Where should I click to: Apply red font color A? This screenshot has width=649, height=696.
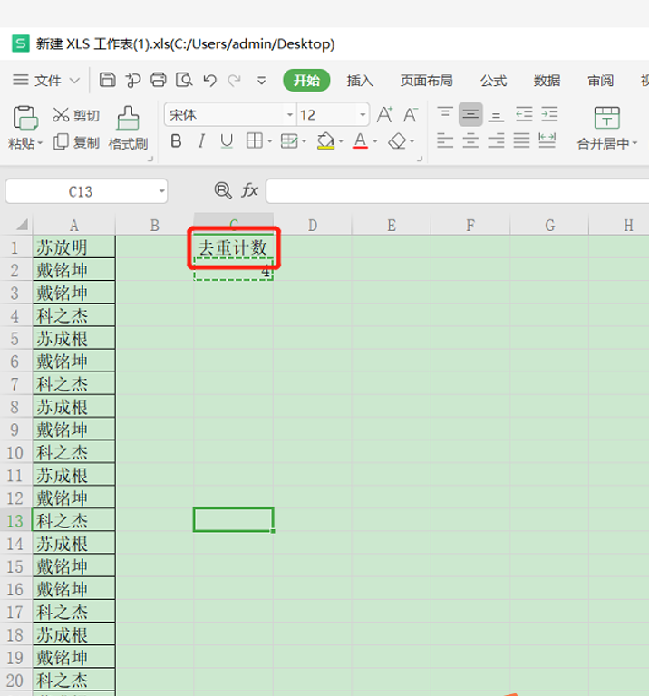[360, 141]
